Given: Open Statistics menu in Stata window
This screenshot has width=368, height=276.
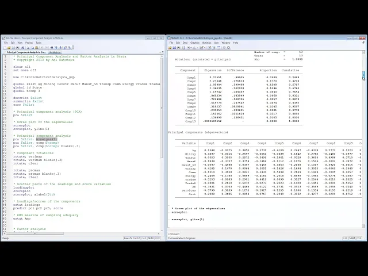Looking at the screenshot, I should (207, 43).
